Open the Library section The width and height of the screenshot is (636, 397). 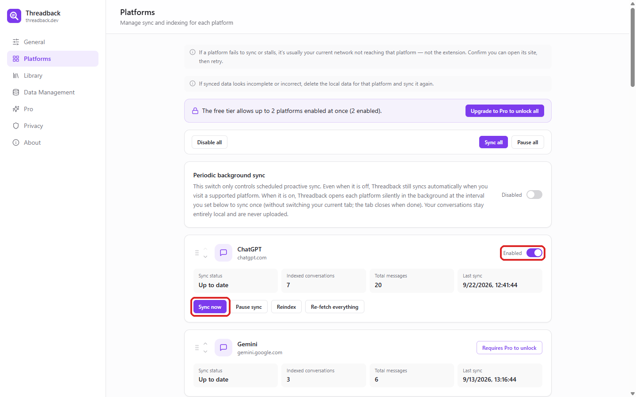(x=53, y=75)
